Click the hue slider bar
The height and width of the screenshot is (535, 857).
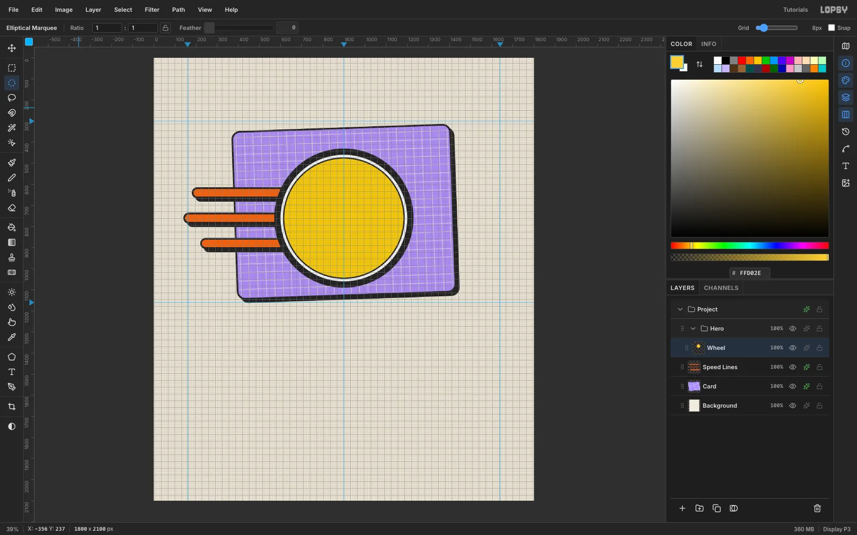tap(750, 246)
